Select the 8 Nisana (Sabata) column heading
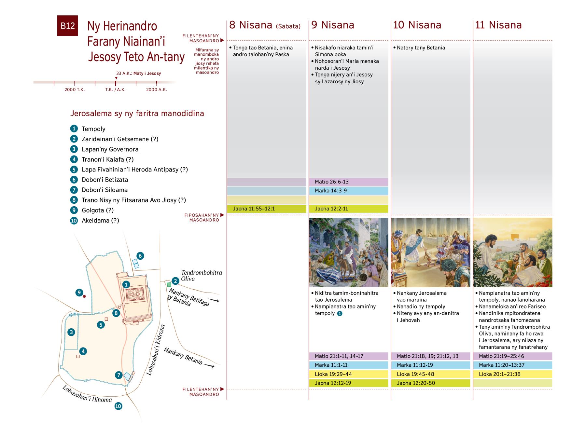Viewport: 586px width, 423px height. pyautogui.click(x=265, y=25)
